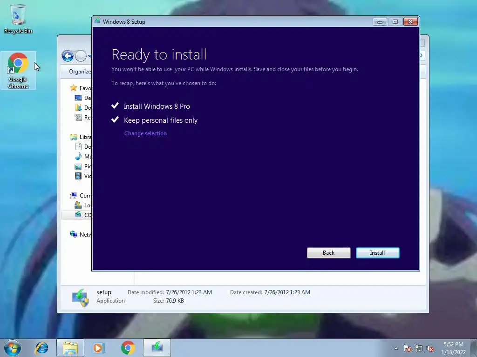Select Pictures library icon

[x=78, y=166]
